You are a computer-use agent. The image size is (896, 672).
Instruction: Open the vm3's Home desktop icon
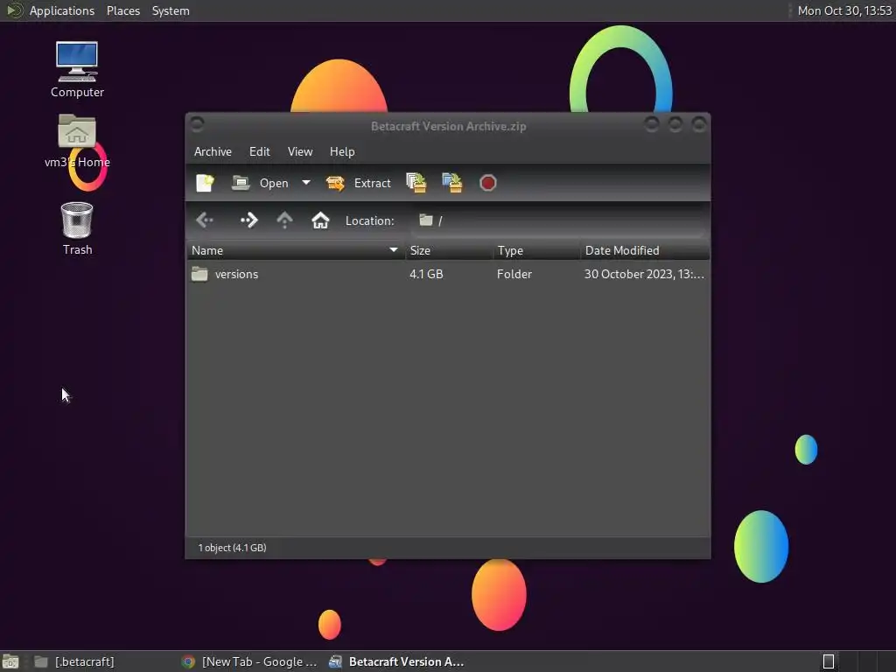[x=77, y=141]
